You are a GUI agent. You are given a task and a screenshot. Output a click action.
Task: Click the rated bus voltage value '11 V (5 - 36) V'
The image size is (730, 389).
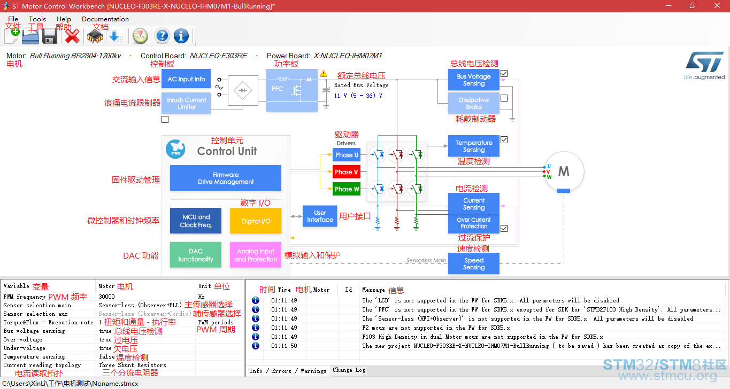point(358,96)
